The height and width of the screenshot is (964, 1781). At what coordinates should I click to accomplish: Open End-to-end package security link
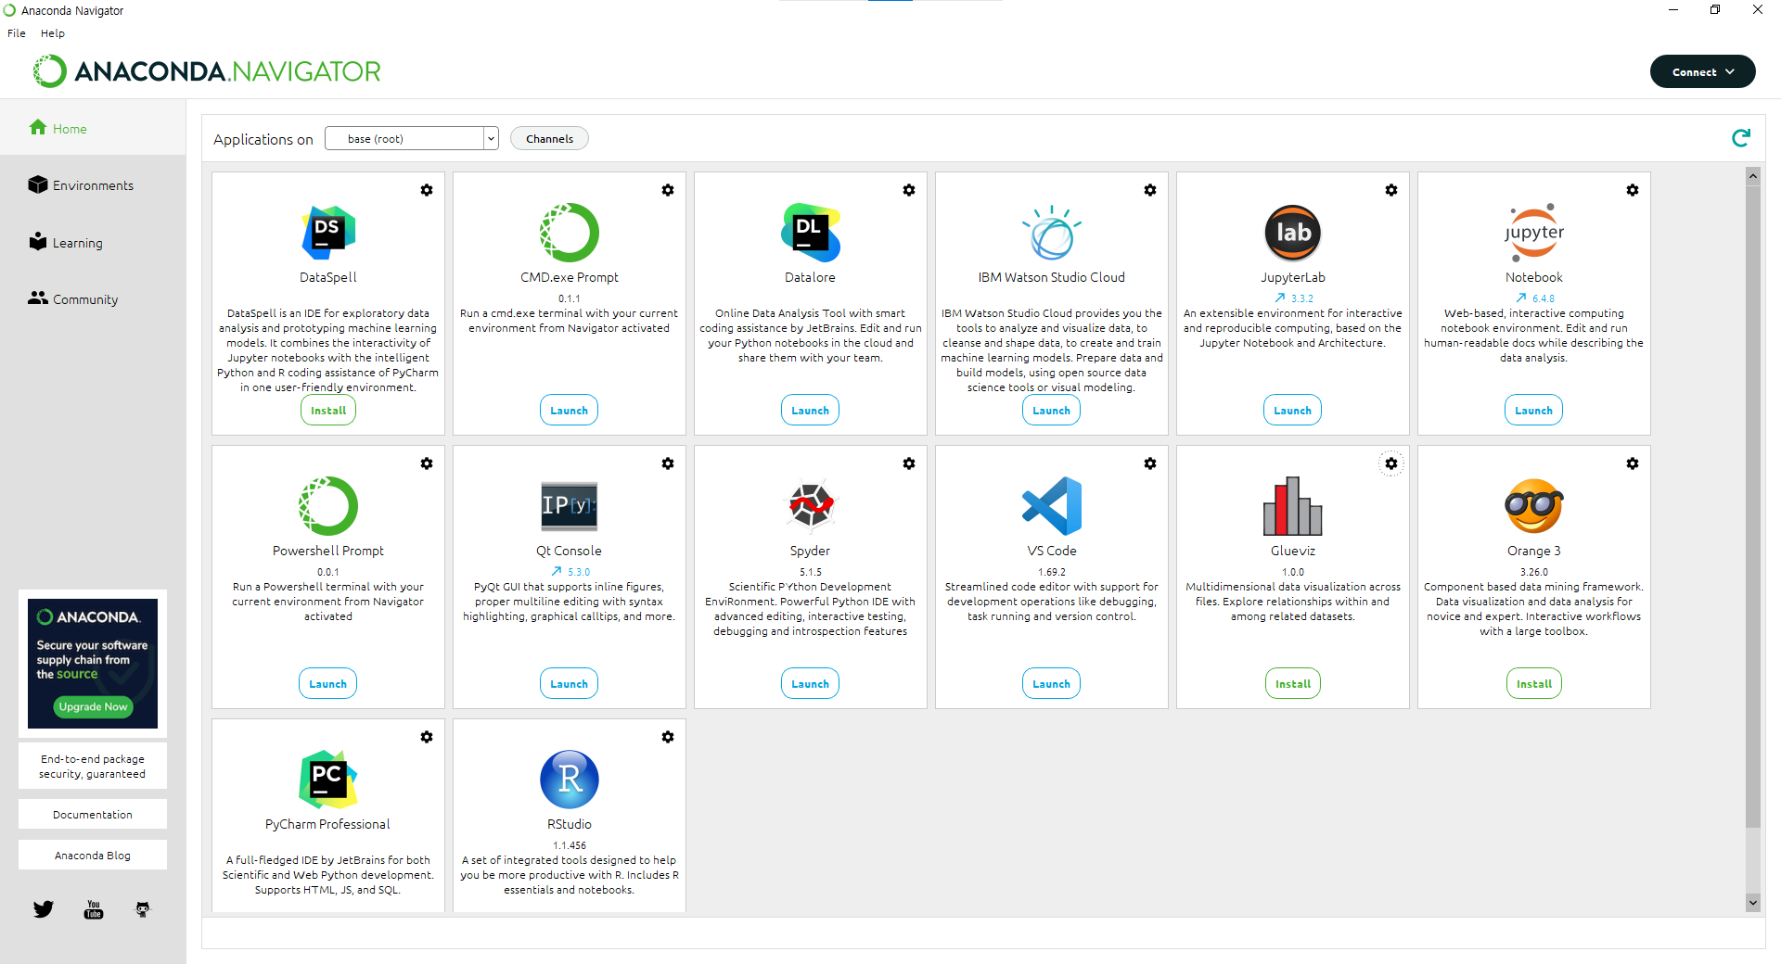pyautogui.click(x=93, y=766)
